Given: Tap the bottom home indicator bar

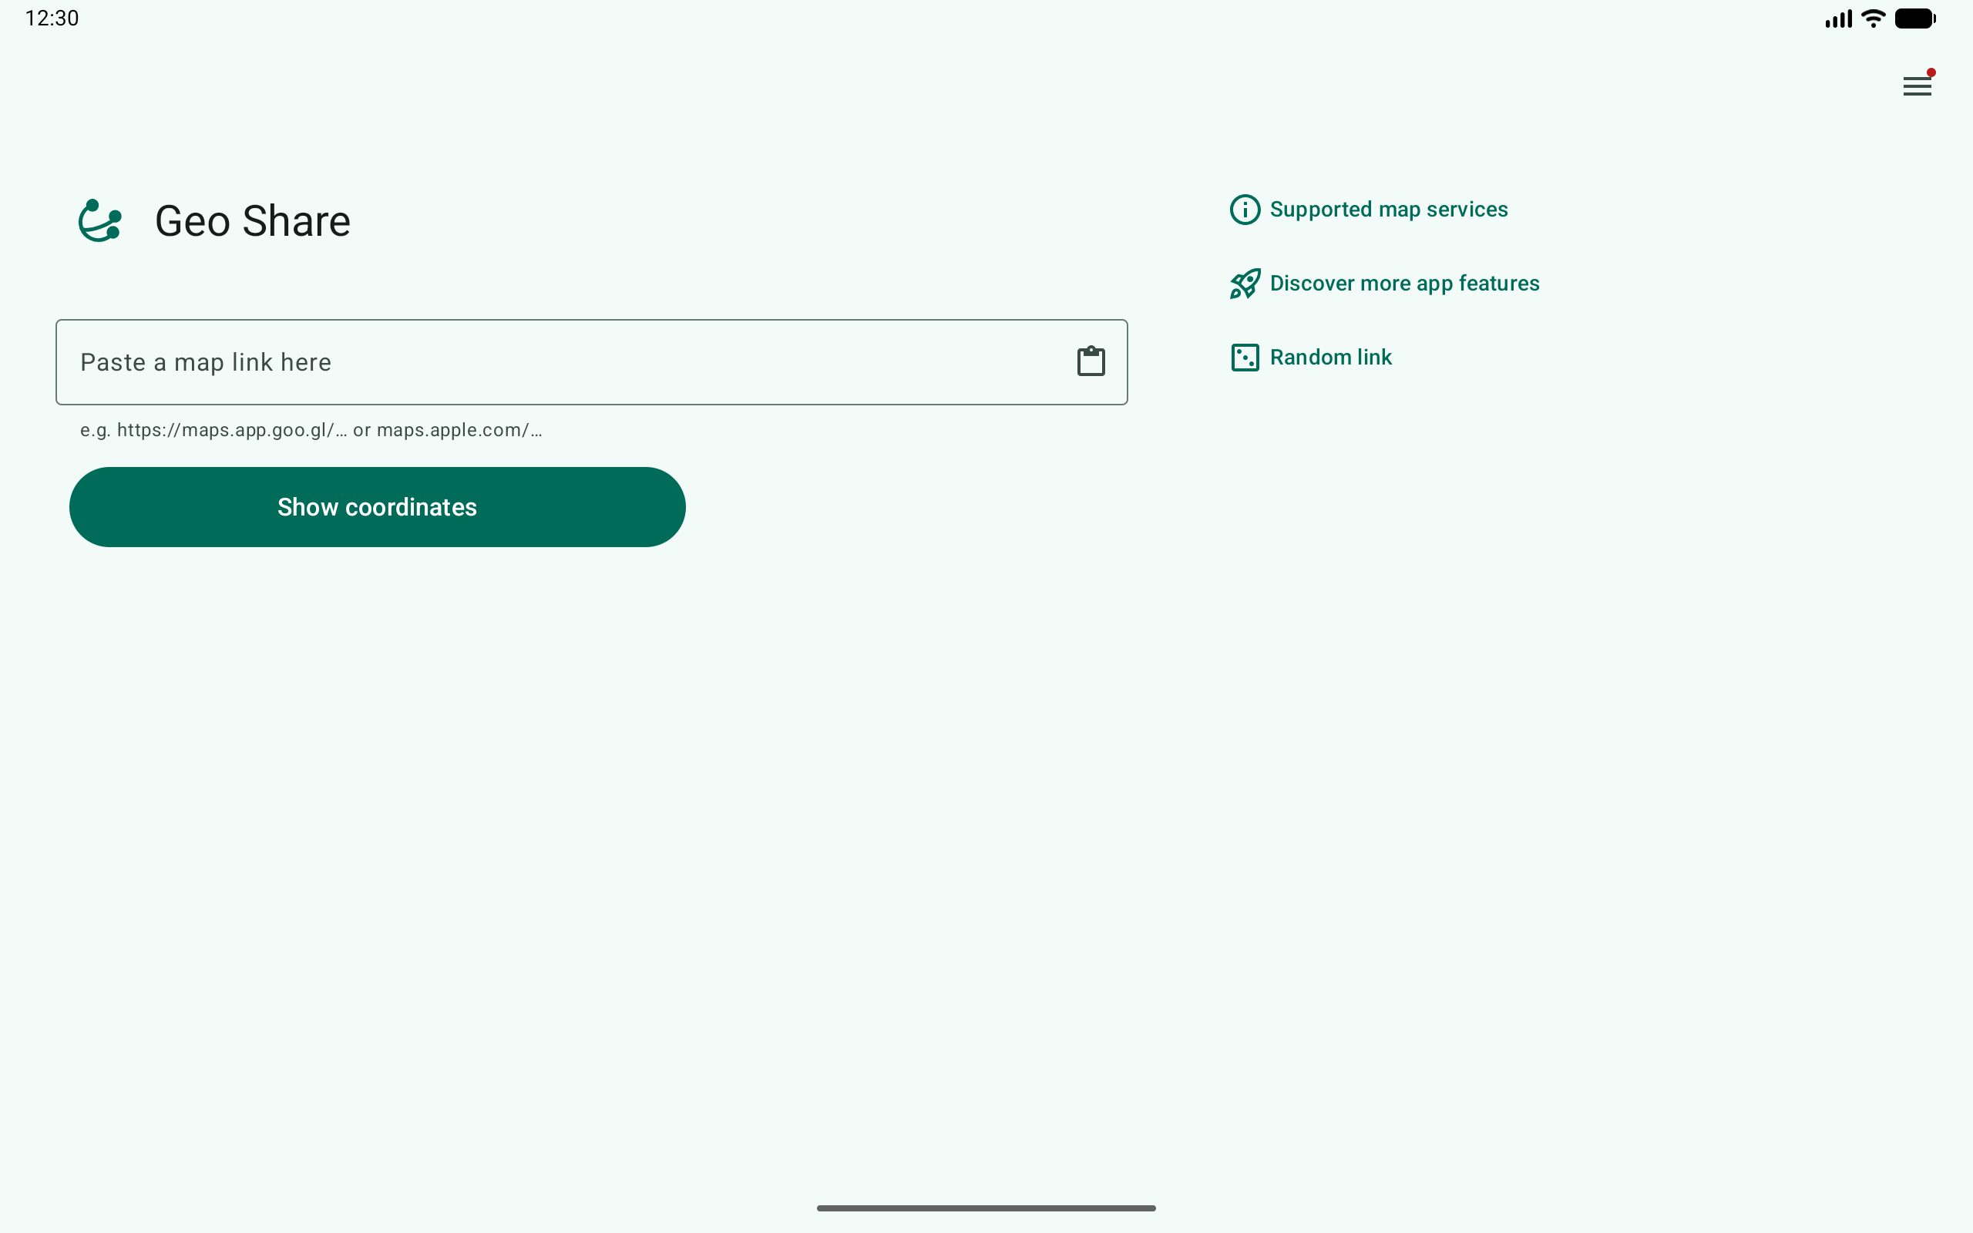Looking at the screenshot, I should coord(986,1208).
